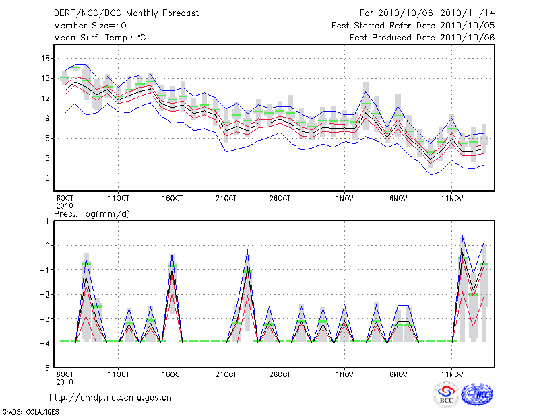Click the -5 tick on precipitation y-axis
The image size is (539, 416).
pyautogui.click(x=44, y=368)
